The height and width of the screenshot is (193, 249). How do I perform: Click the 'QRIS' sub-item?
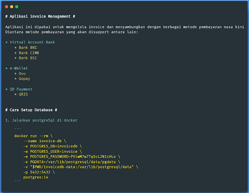[21, 94]
